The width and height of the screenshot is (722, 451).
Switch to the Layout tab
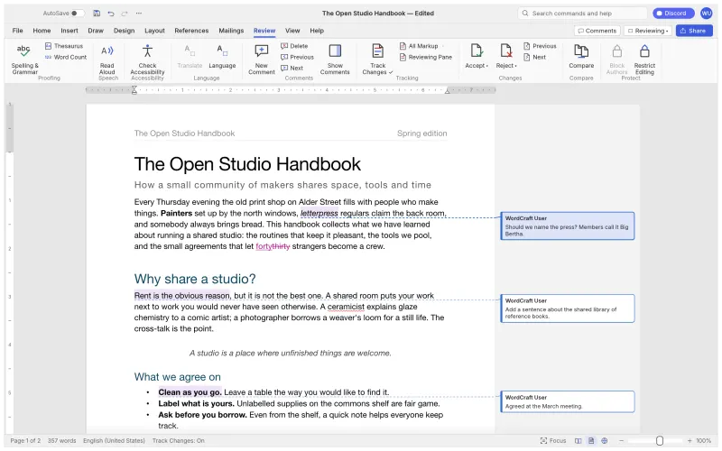point(154,31)
